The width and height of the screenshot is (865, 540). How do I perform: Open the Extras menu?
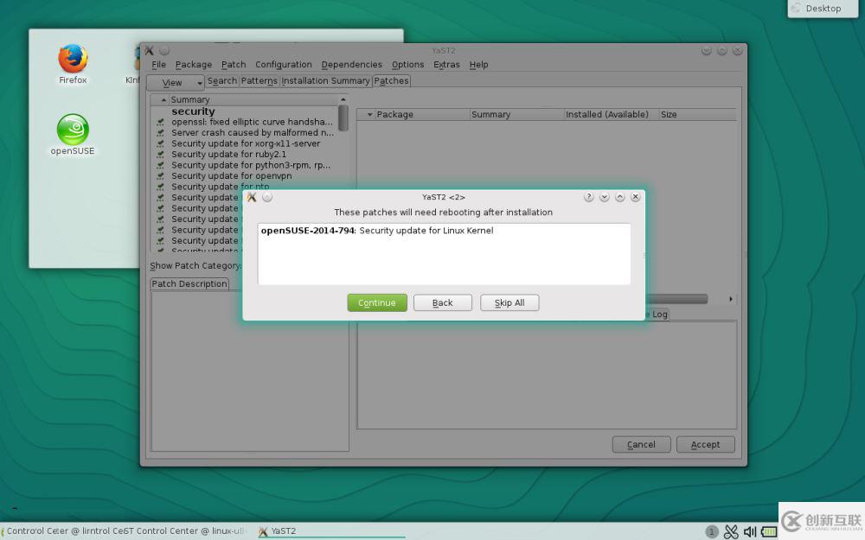tap(446, 65)
